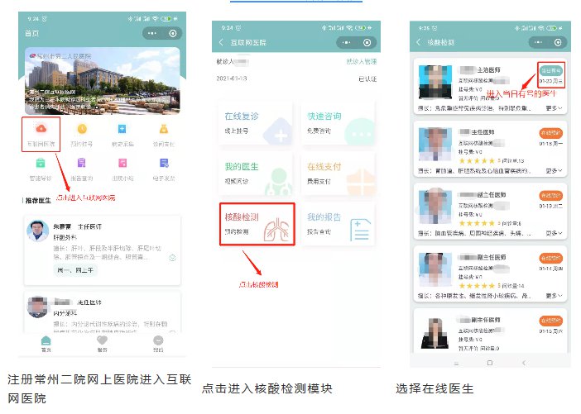Open the 在线复诊 card

pyautogui.click(x=256, y=123)
